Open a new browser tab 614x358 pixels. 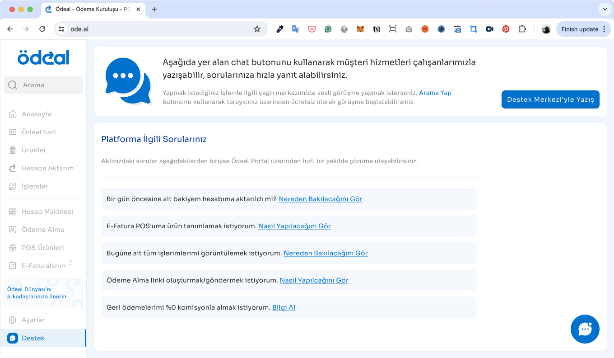[x=154, y=9]
